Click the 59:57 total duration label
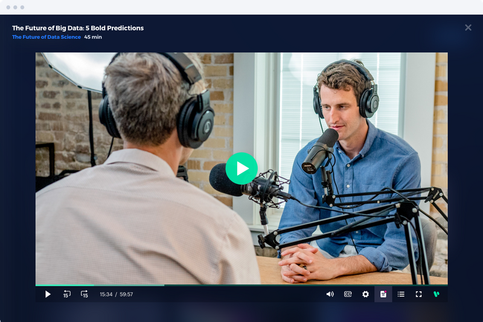The width and height of the screenshot is (483, 322). [x=126, y=295]
